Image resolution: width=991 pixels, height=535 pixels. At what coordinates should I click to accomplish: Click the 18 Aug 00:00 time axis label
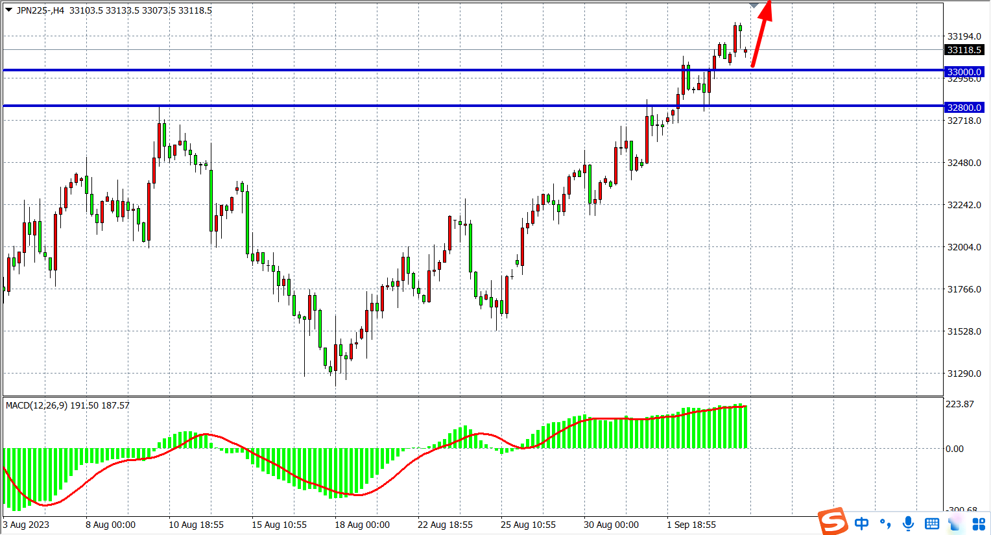pos(362,525)
